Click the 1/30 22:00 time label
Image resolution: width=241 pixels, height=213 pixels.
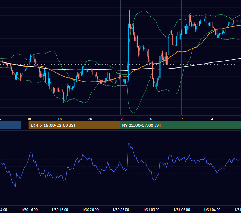(120, 209)
